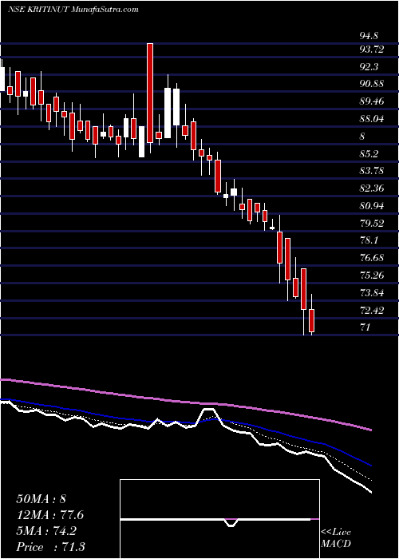Click the tallest red candlestick reaching 94.8
This screenshot has height=559, width=399.
[x=150, y=93]
